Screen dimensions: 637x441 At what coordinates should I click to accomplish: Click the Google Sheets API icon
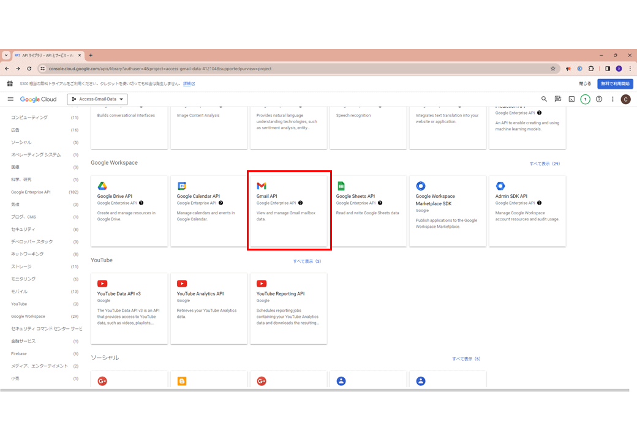click(341, 186)
